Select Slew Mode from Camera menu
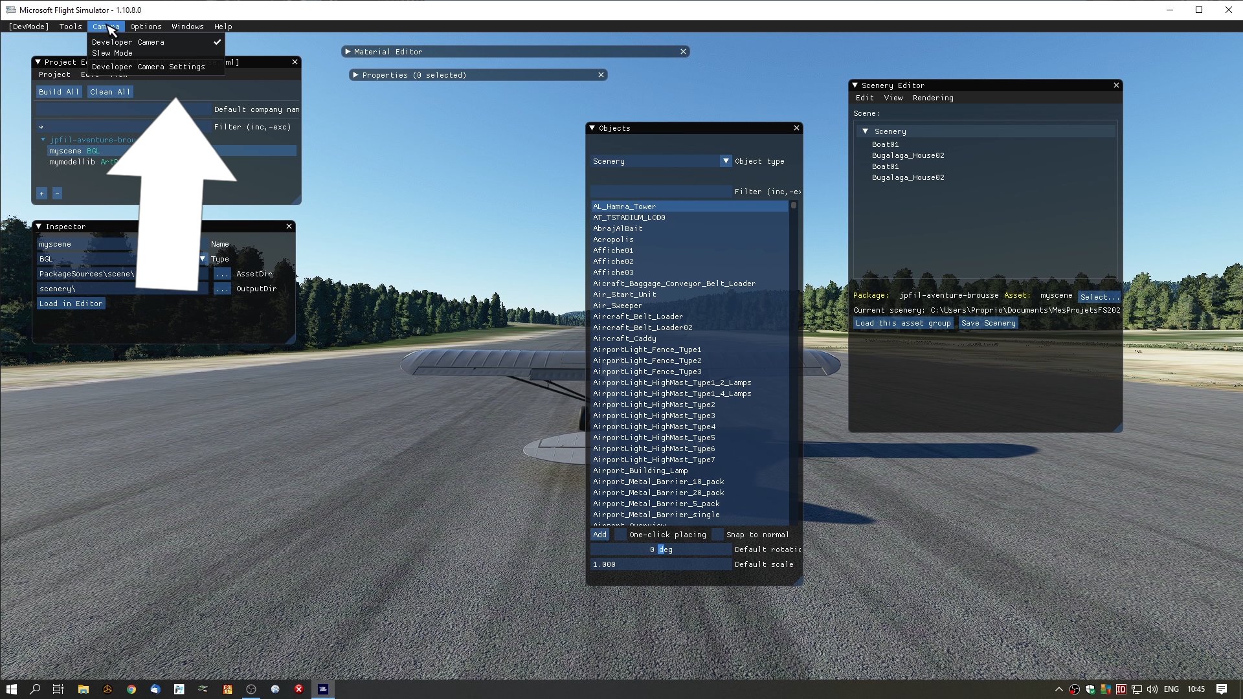 point(112,53)
